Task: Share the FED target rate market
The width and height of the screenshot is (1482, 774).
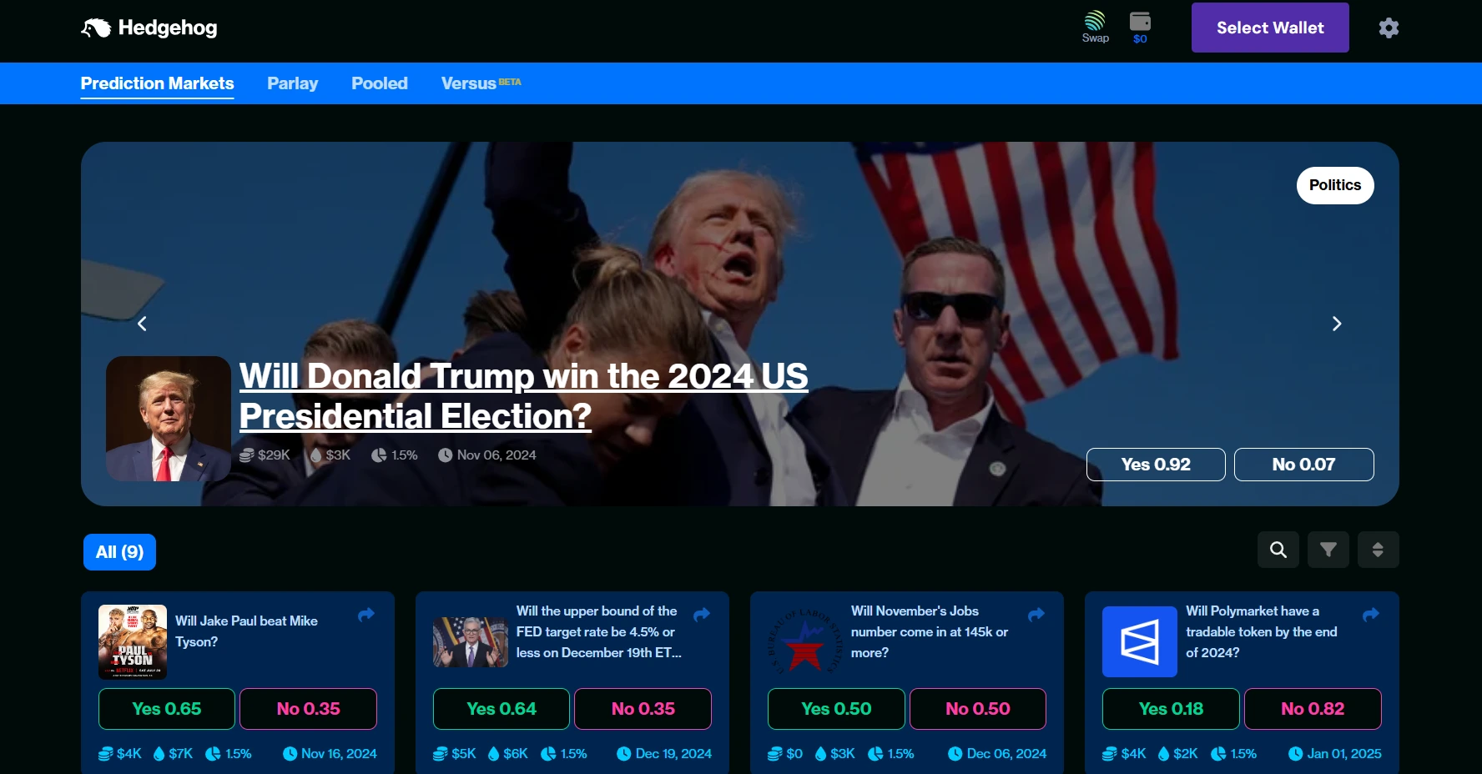Action: [x=702, y=615]
